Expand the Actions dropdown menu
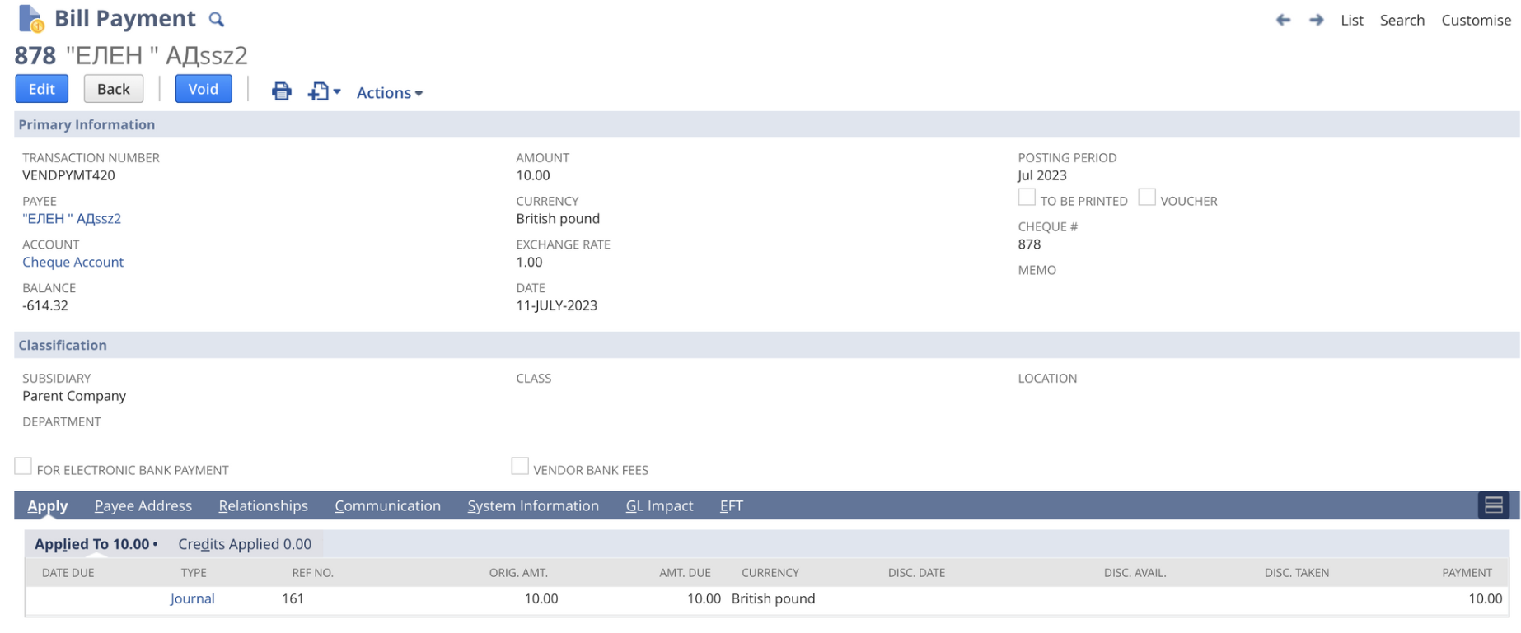The height and width of the screenshot is (633, 1521). pos(390,93)
